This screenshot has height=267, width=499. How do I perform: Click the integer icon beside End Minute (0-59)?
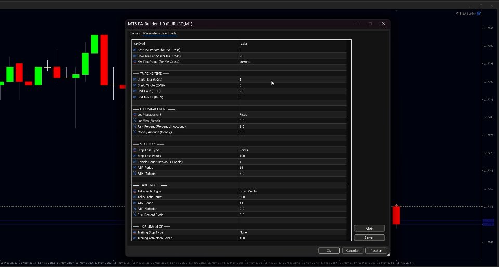(134, 97)
